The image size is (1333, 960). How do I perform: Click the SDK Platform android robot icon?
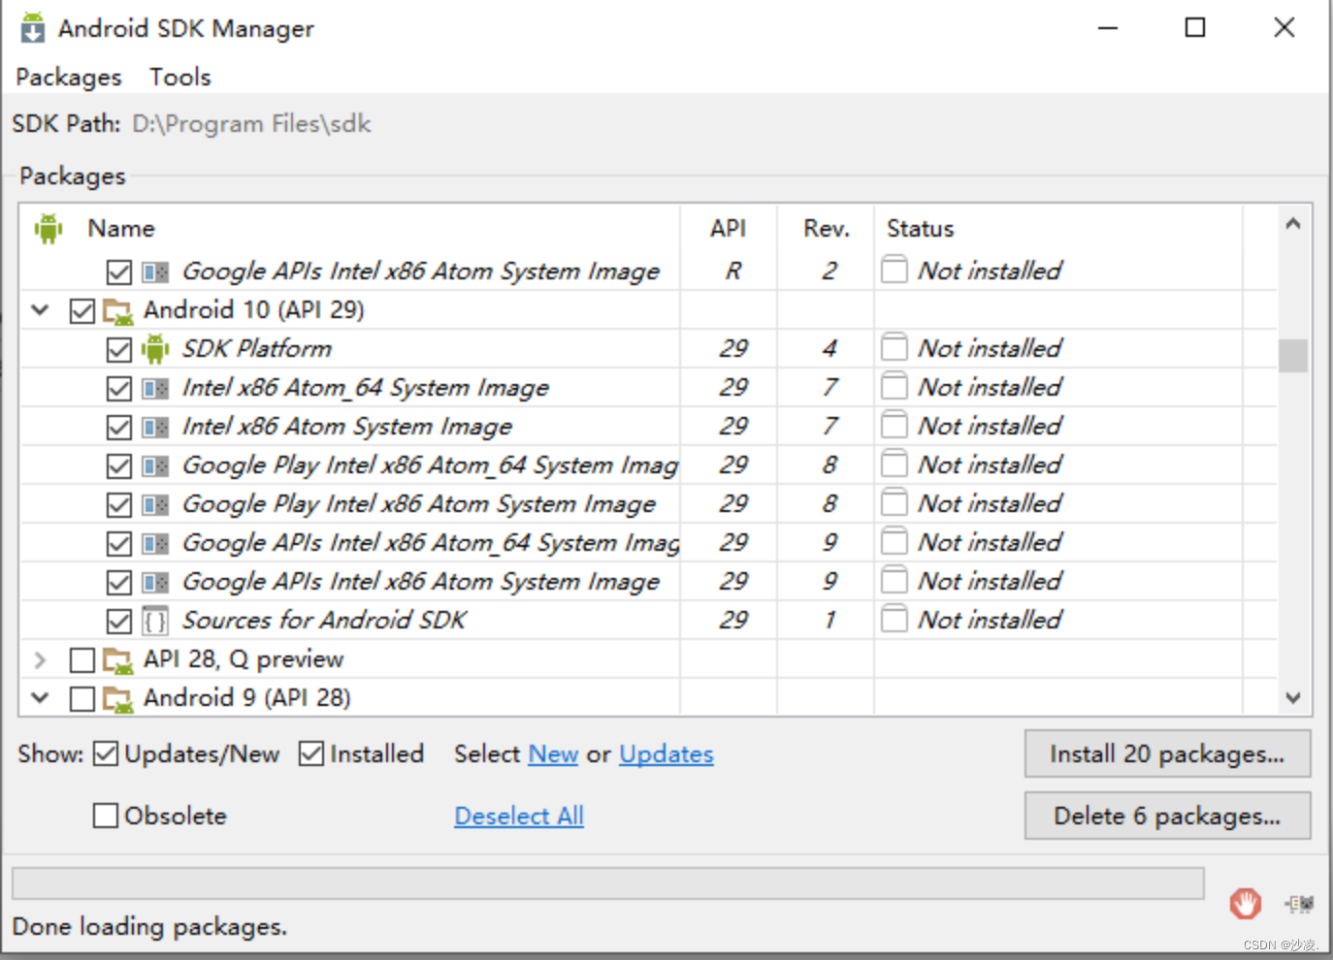[x=155, y=349]
